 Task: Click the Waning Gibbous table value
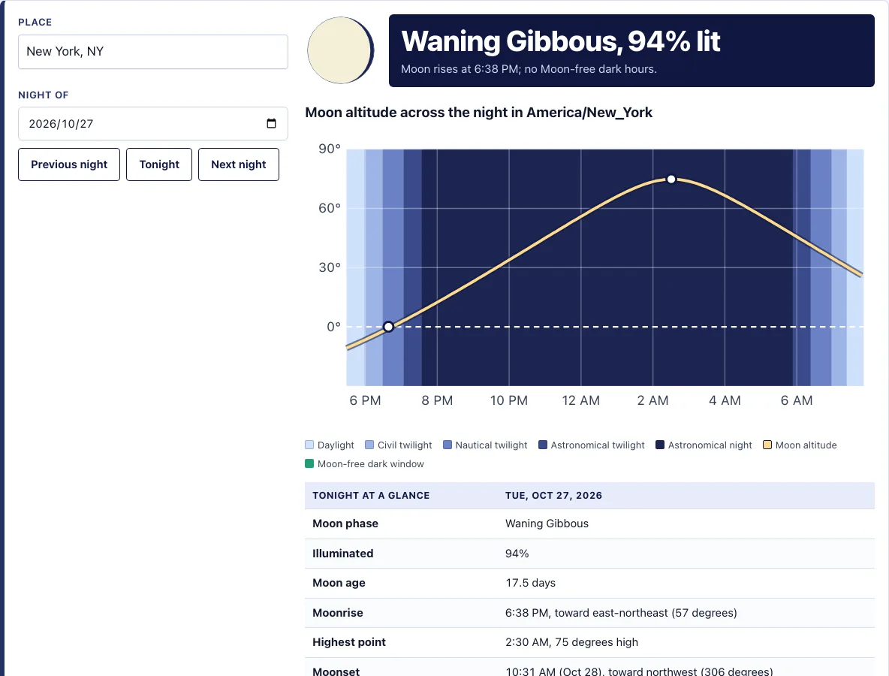547,524
